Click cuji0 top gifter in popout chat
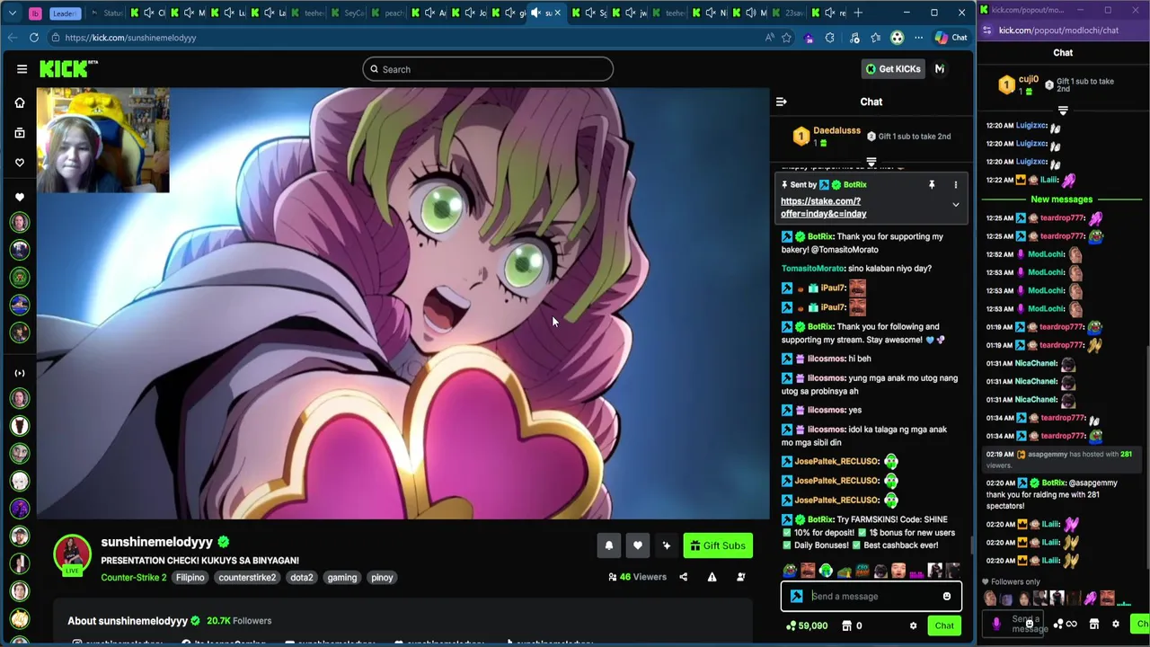The width and height of the screenshot is (1150, 647). tap(1029, 80)
